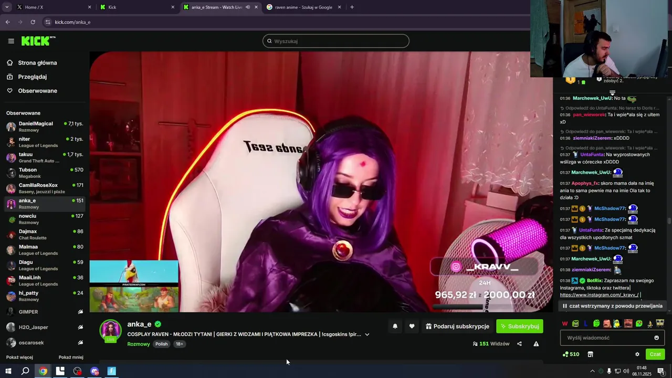
Task: Reload the page
Action: [x=33, y=22]
